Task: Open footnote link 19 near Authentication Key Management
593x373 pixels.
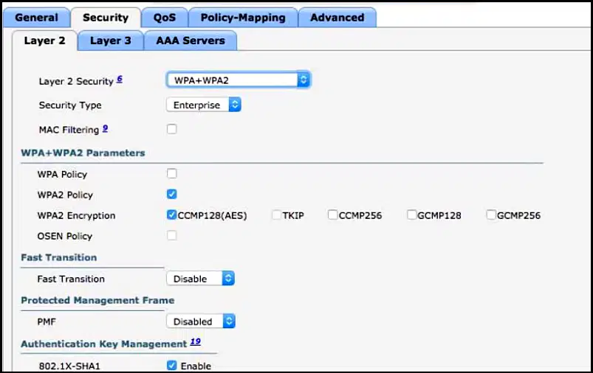Action: click(x=196, y=341)
